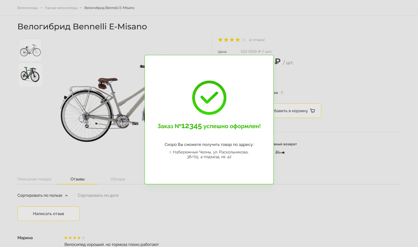Click Marina's review star rating
Screen dimensions: 418x247
point(75,238)
